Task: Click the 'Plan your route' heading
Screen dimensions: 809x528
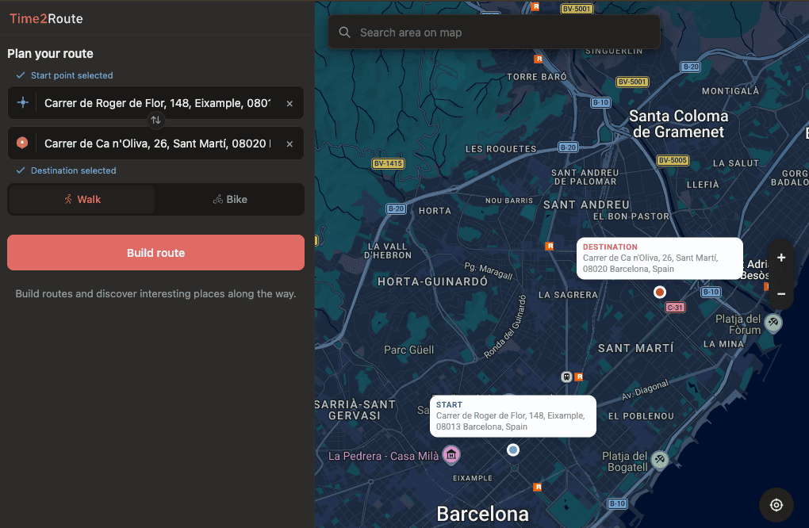Action: click(50, 54)
